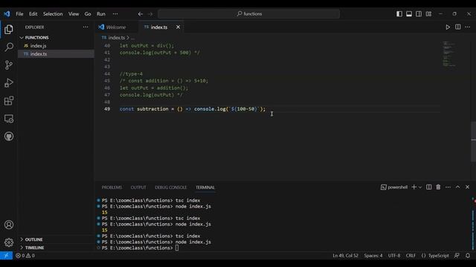Switch to the DEBUG CONSOLE tab
The width and height of the screenshot is (476, 267).
point(170,188)
